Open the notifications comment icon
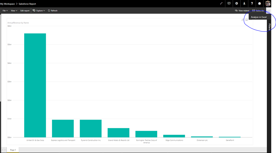Screen dimensions: 276x153 click(x=229, y=4)
